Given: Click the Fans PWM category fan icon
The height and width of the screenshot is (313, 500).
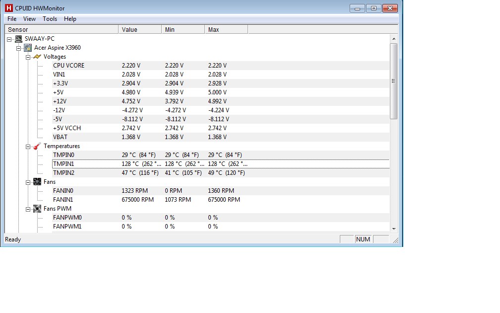Looking at the screenshot, I should (37, 209).
